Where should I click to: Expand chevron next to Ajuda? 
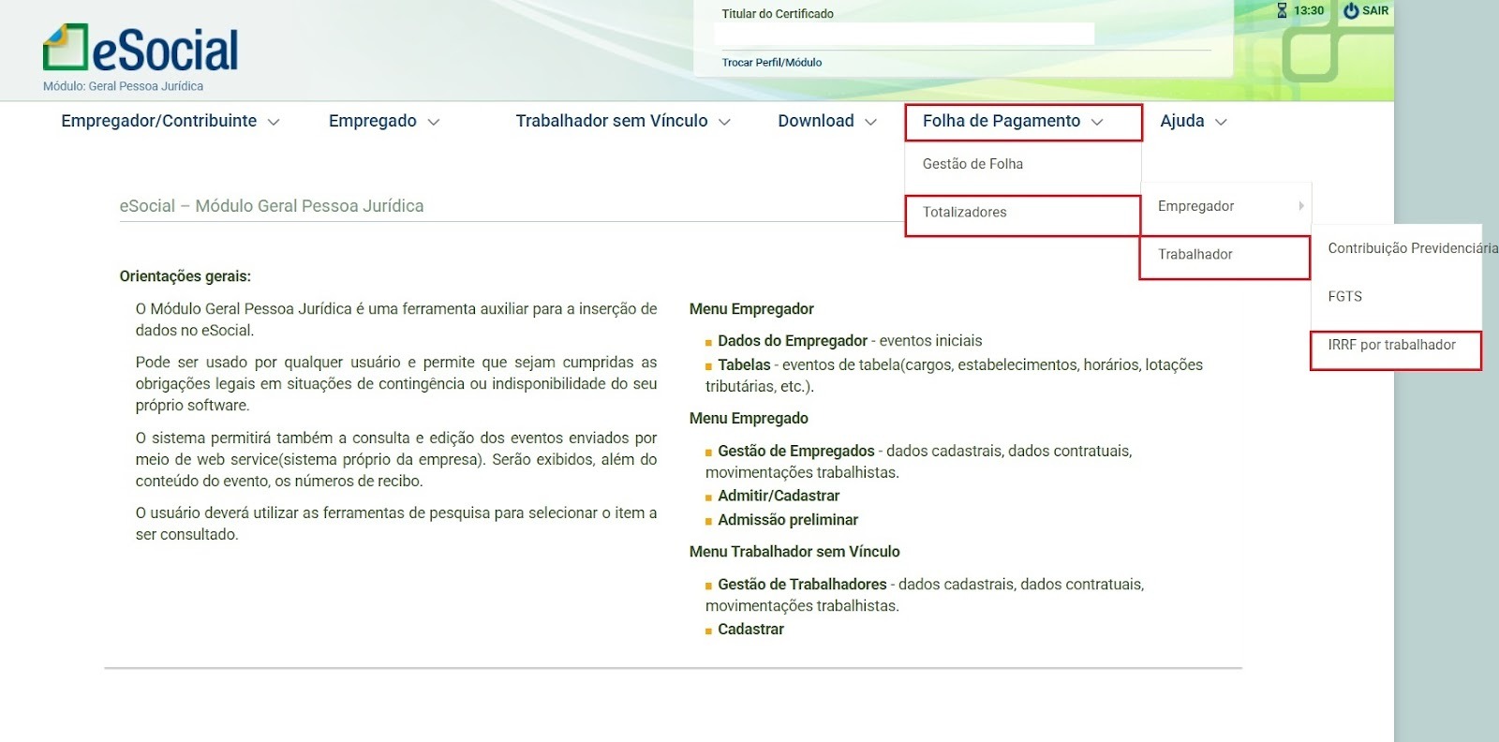pos(1221,122)
